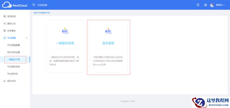This screenshot has height=108, width=230.
Task: Click the RestCloud logo
Action: point(14,5)
